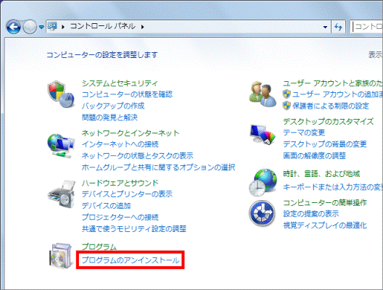The width and height of the screenshot is (383, 290).
Task: Open the recent pages dropdown beside Forward
Action: click(41, 27)
